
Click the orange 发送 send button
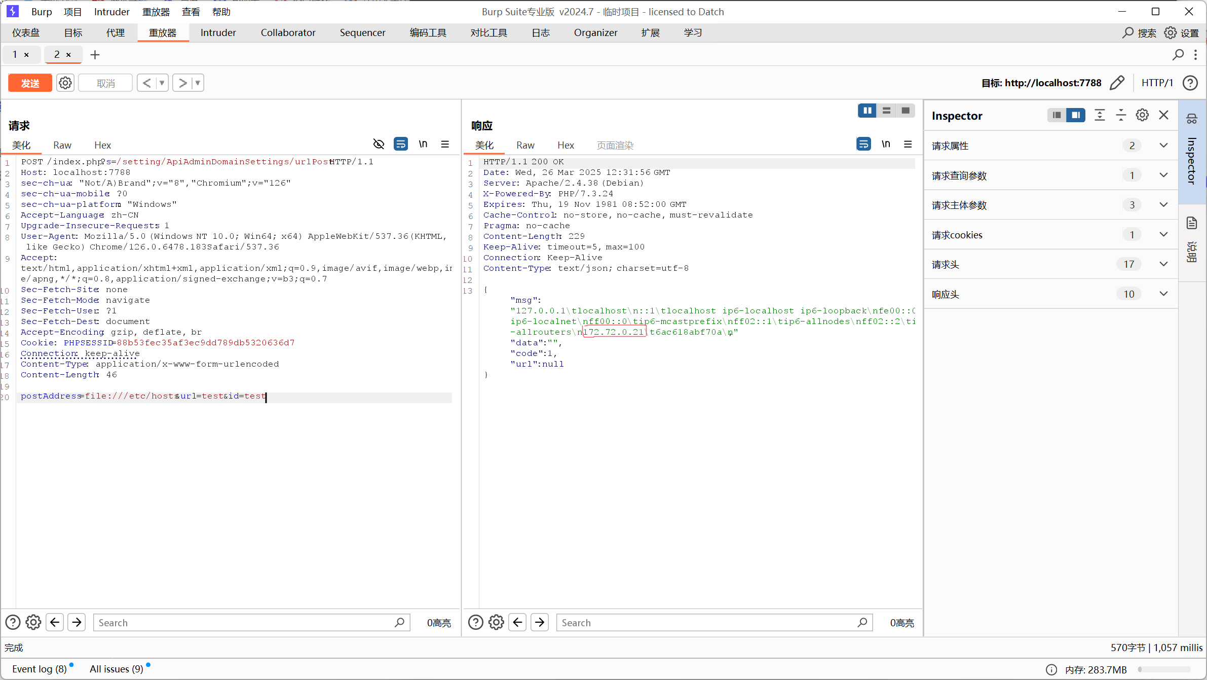(30, 83)
